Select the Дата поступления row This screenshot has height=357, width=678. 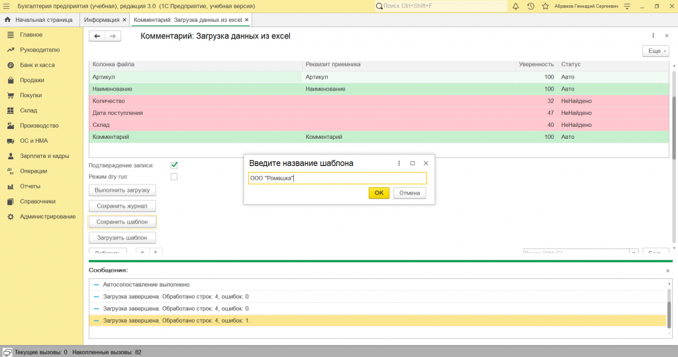coord(379,112)
